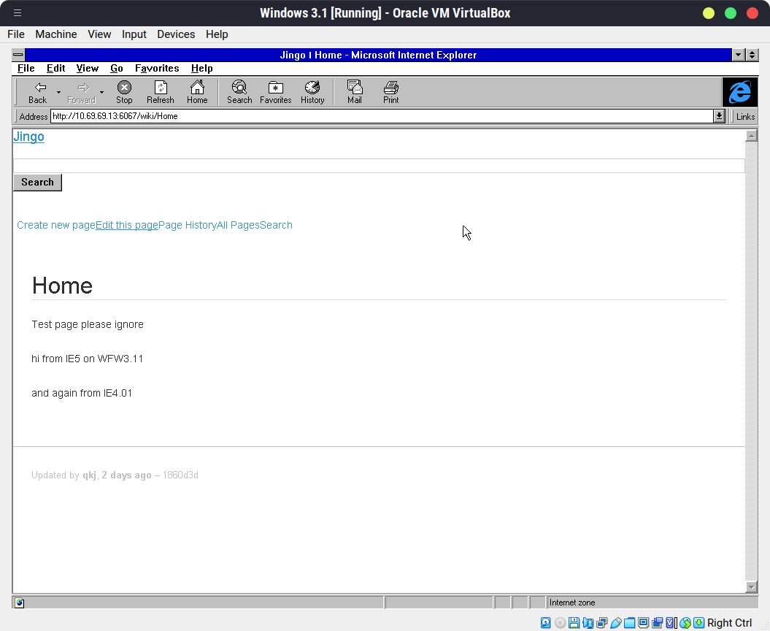
Task: Click the Back arrow toolbar button
Action: point(38,92)
